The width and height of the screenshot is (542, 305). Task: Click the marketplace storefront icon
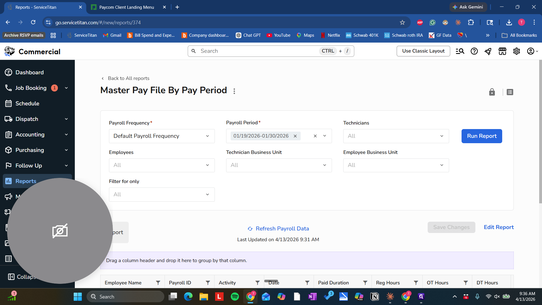click(502, 51)
